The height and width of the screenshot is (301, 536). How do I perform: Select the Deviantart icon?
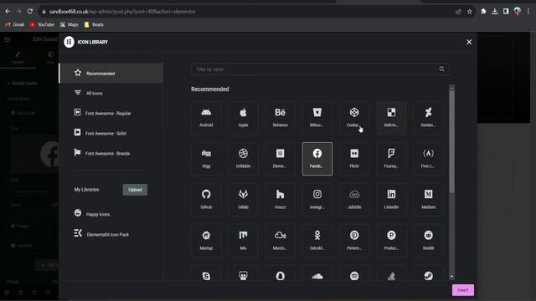click(428, 117)
